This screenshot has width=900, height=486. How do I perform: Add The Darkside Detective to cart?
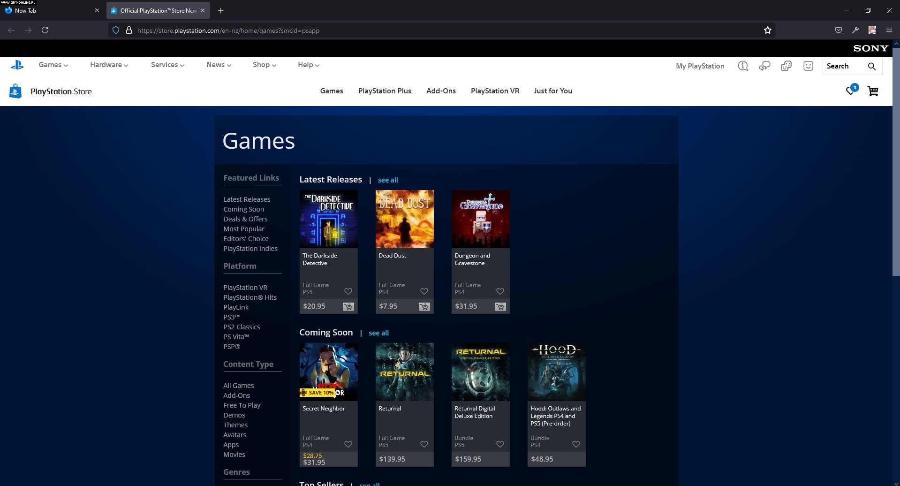click(348, 306)
